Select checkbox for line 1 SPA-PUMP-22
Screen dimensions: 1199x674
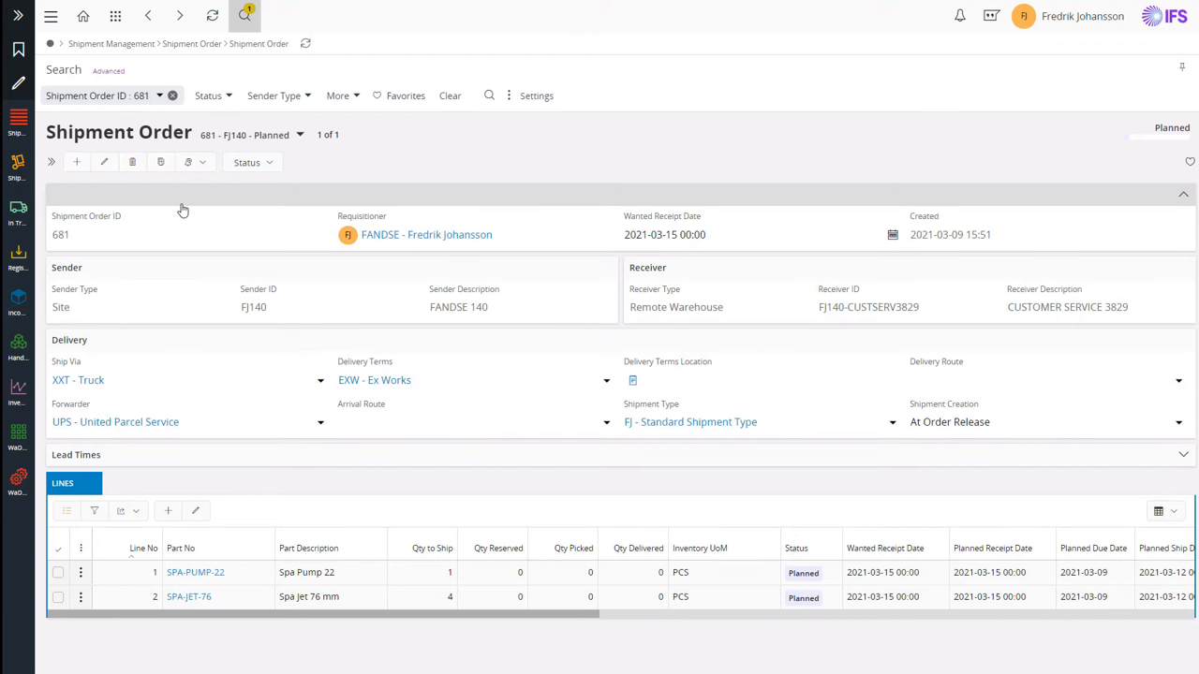58,572
